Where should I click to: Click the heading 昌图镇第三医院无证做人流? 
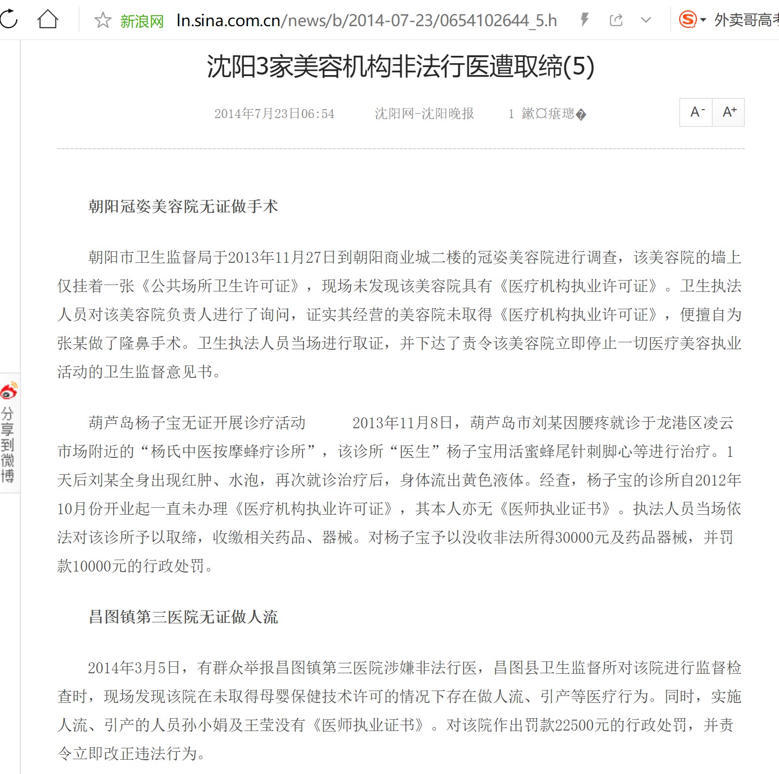click(x=183, y=616)
